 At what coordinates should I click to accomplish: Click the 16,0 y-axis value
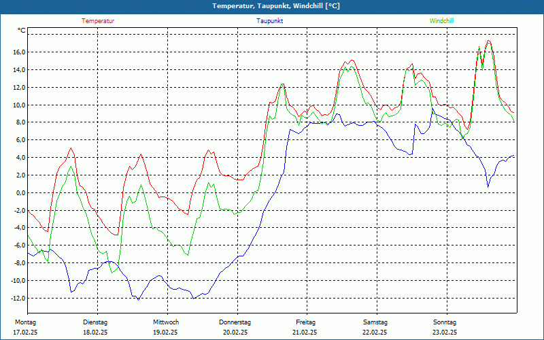pyautogui.click(x=18, y=52)
